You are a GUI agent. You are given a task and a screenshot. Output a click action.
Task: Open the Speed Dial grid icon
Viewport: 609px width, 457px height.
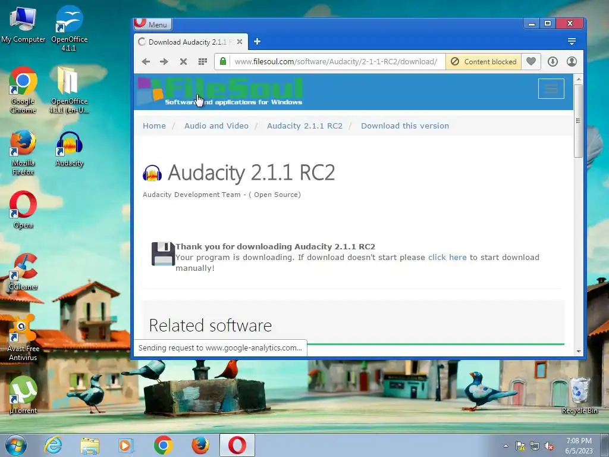(x=202, y=61)
